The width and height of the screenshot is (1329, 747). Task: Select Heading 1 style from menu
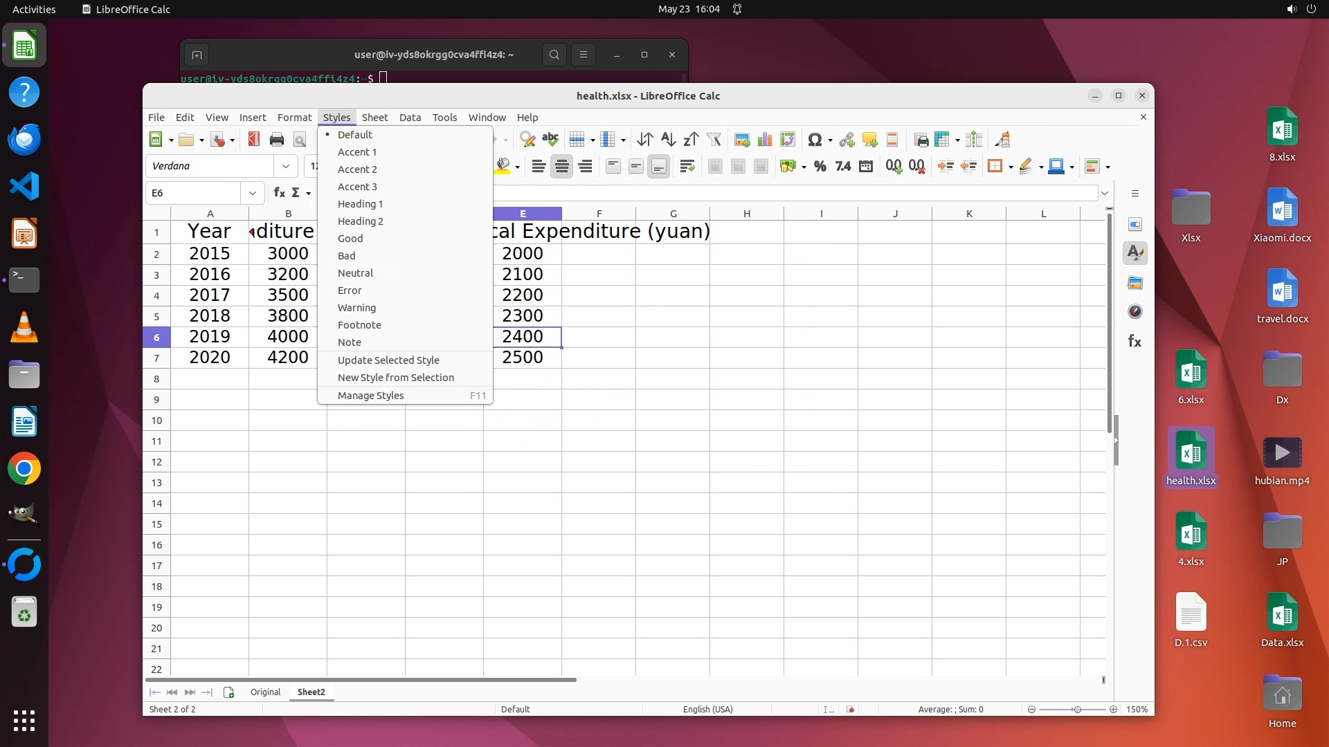(x=360, y=204)
